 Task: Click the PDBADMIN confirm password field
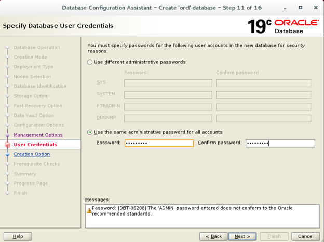[263, 107]
